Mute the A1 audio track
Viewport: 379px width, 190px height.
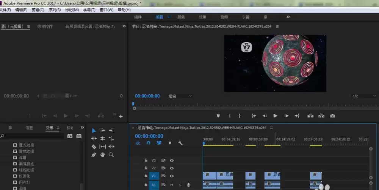click(172, 185)
